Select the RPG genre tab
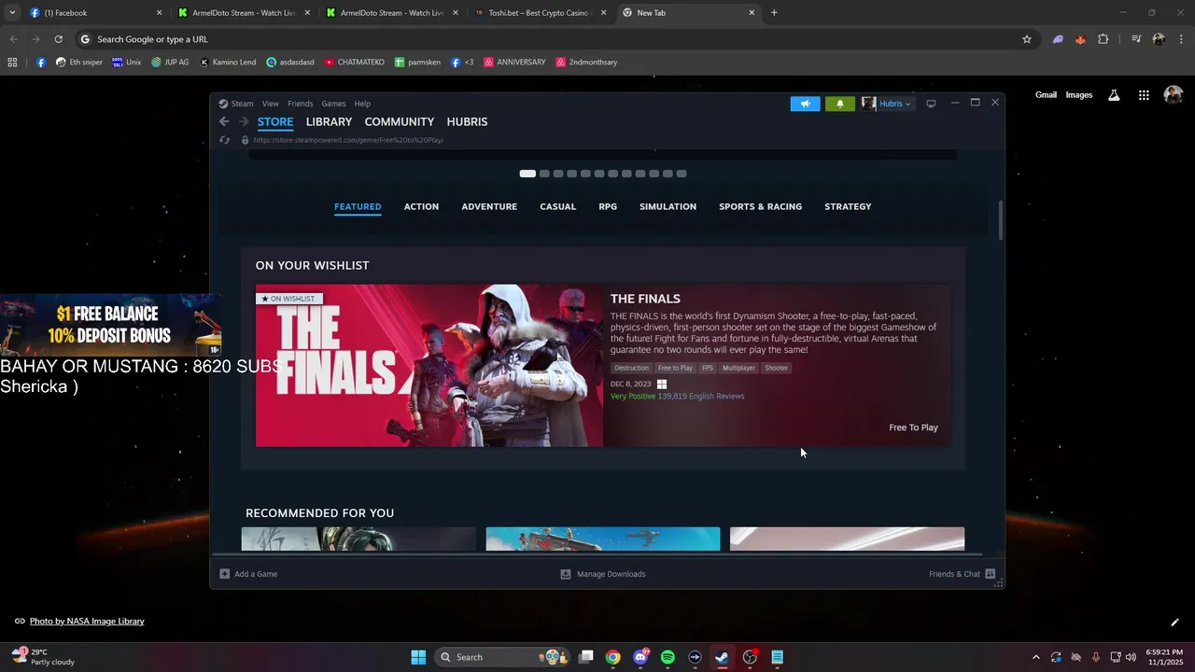 [608, 206]
